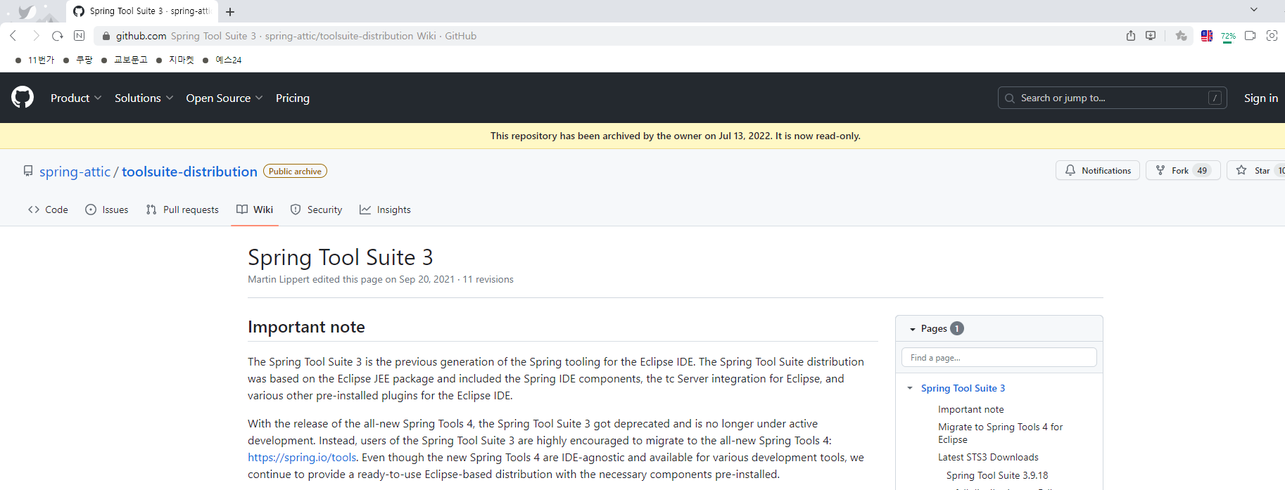The width and height of the screenshot is (1285, 490).
Task: Collapse the Spring Tool Suite 3 page outline
Action: click(910, 388)
